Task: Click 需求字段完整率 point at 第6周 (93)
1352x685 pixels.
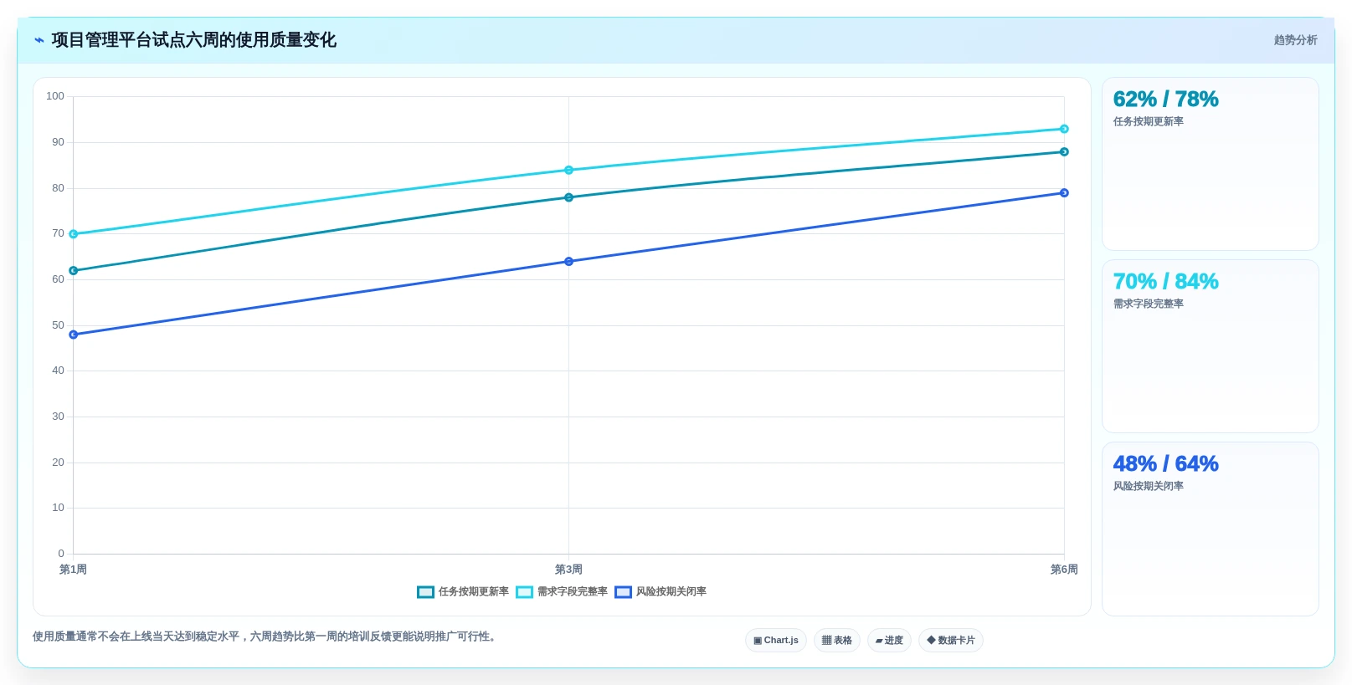Action: 1064,129
